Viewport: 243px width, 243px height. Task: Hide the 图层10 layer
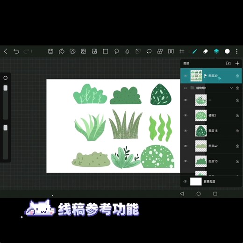(x=186, y=161)
